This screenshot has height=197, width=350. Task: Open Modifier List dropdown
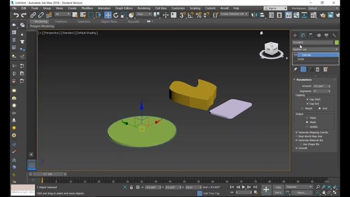(316, 49)
